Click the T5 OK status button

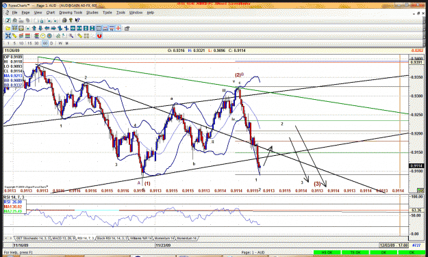(x=355, y=253)
